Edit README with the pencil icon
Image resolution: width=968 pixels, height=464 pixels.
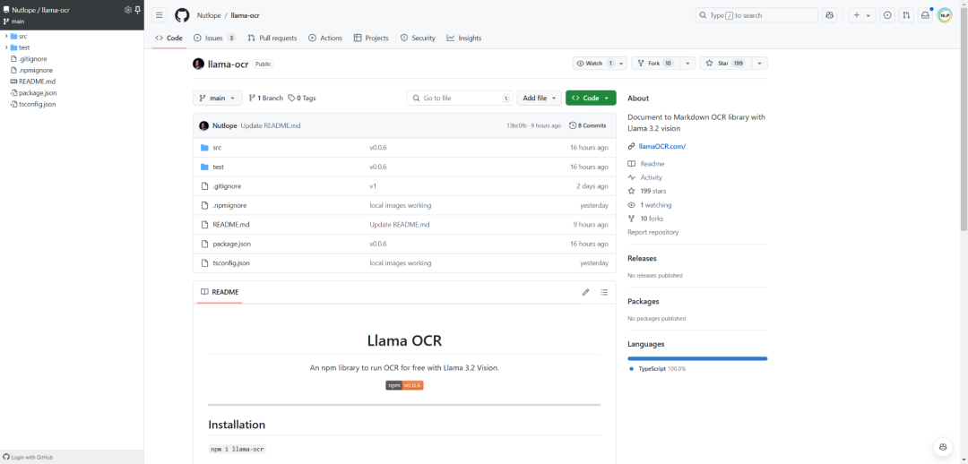point(586,293)
